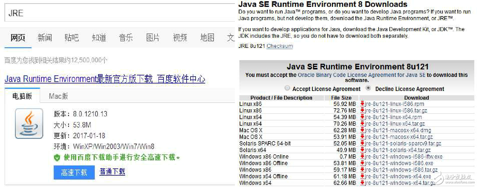
Task: Click download arrow for jre-8u121-windows-x64.exe
Action: (362, 176)
